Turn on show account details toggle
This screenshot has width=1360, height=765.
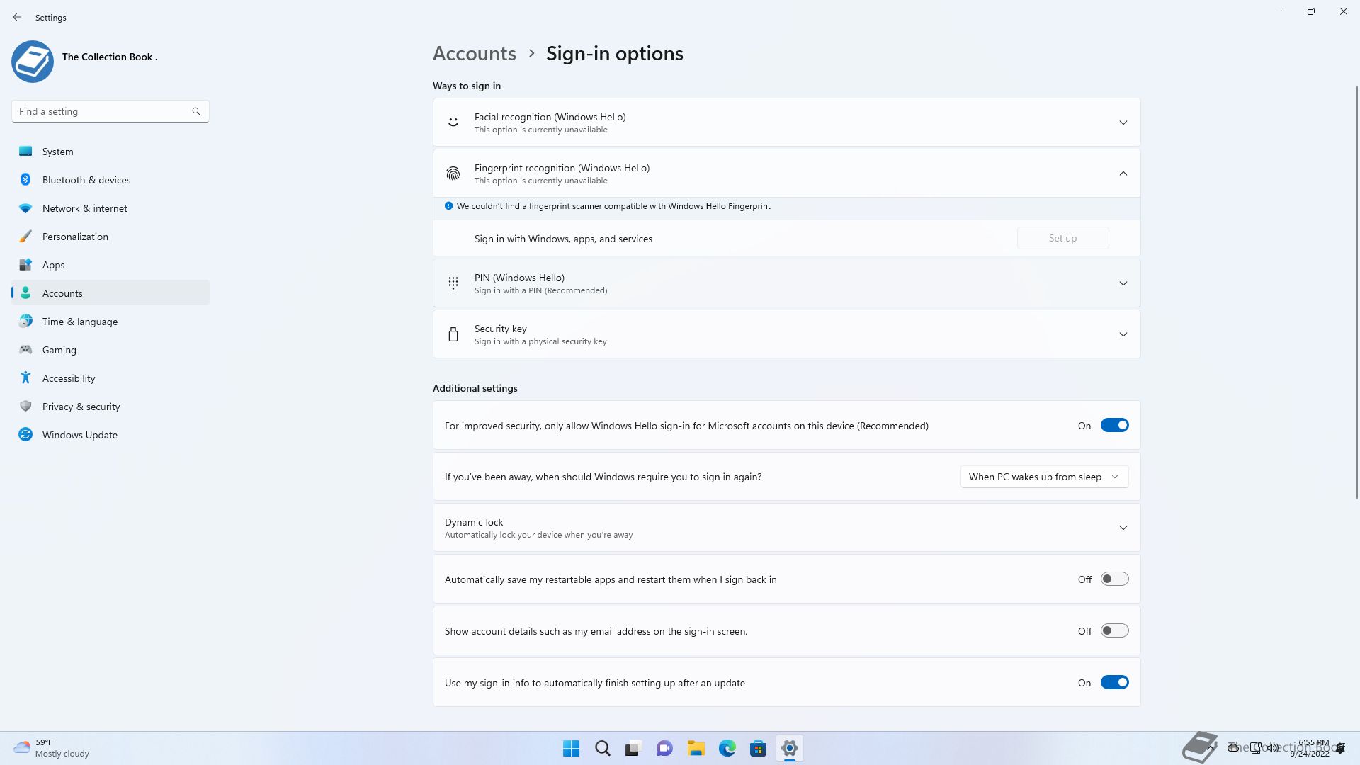[x=1114, y=630]
